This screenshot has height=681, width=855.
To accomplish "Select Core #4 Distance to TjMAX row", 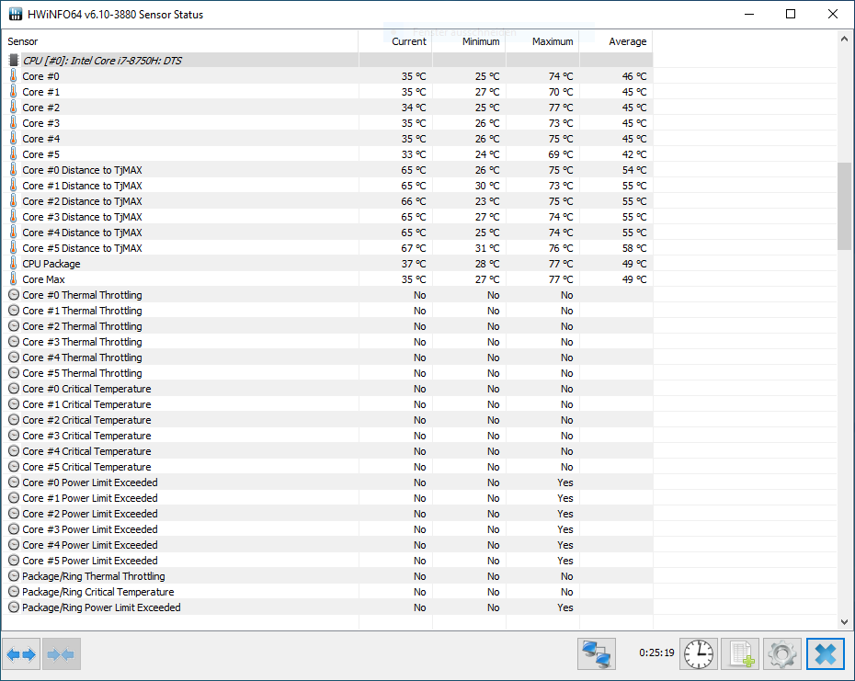I will pyautogui.click(x=327, y=233).
